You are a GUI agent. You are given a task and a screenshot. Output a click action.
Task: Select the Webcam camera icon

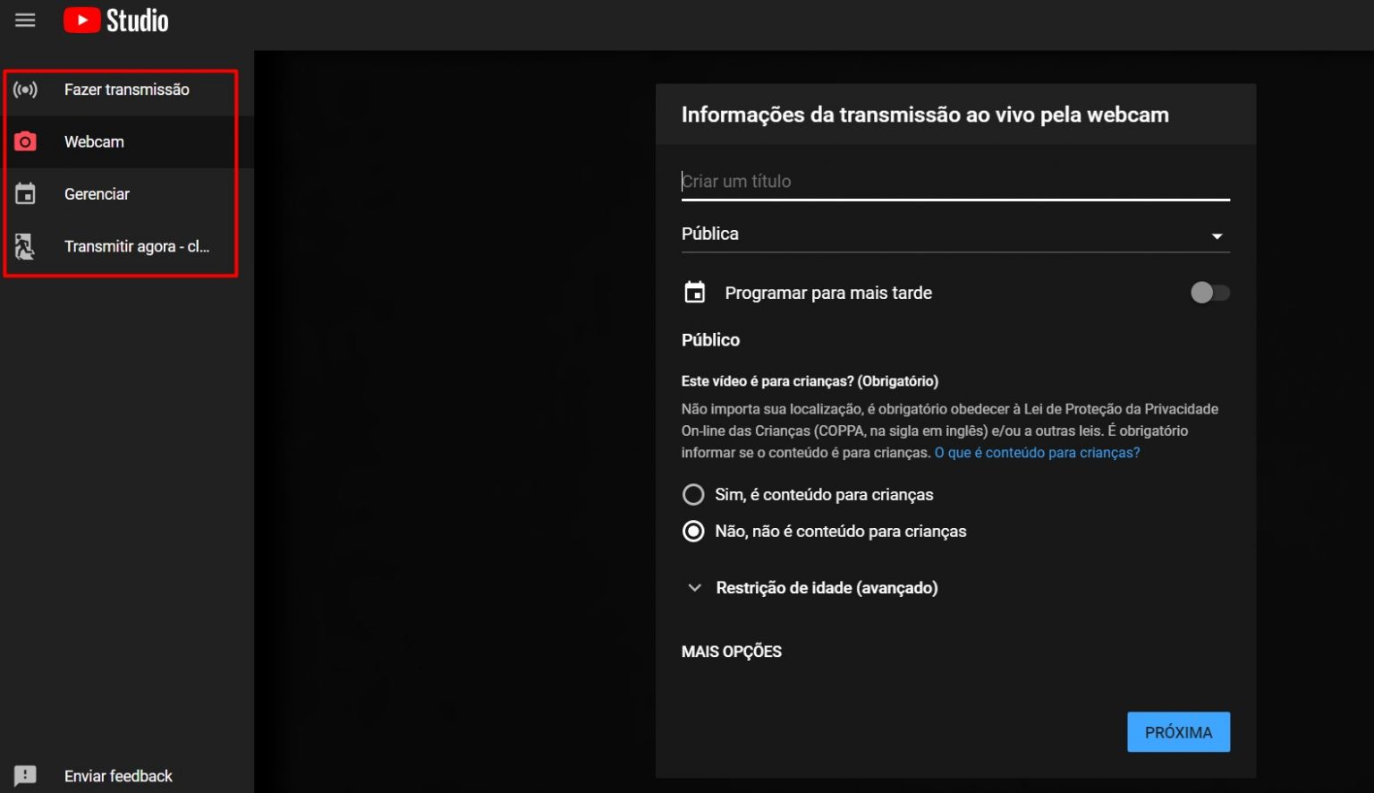pyautogui.click(x=25, y=141)
